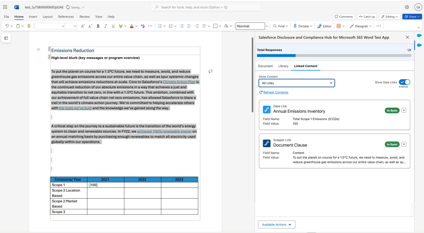This screenshot has height=233, width=424.
Task: Activate the Format Painter brush
Action: coord(29,26)
